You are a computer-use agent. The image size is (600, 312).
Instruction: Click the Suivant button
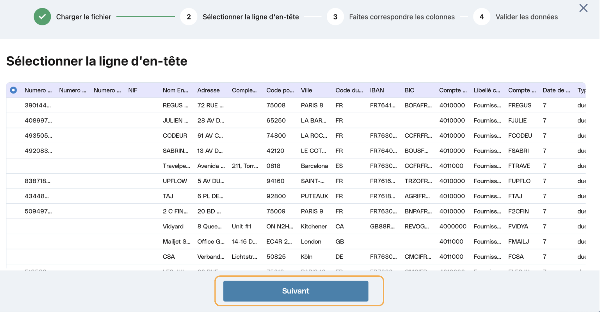296,291
